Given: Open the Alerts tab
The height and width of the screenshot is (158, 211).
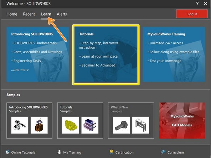Looking at the screenshot, I should click(x=62, y=14).
